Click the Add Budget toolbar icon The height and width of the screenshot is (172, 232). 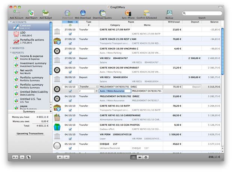tap(46, 13)
